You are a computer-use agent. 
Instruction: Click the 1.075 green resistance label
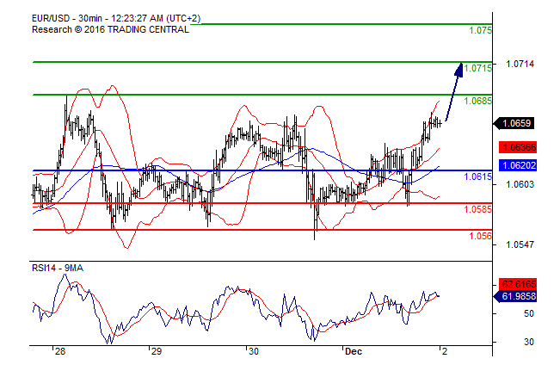click(x=480, y=30)
